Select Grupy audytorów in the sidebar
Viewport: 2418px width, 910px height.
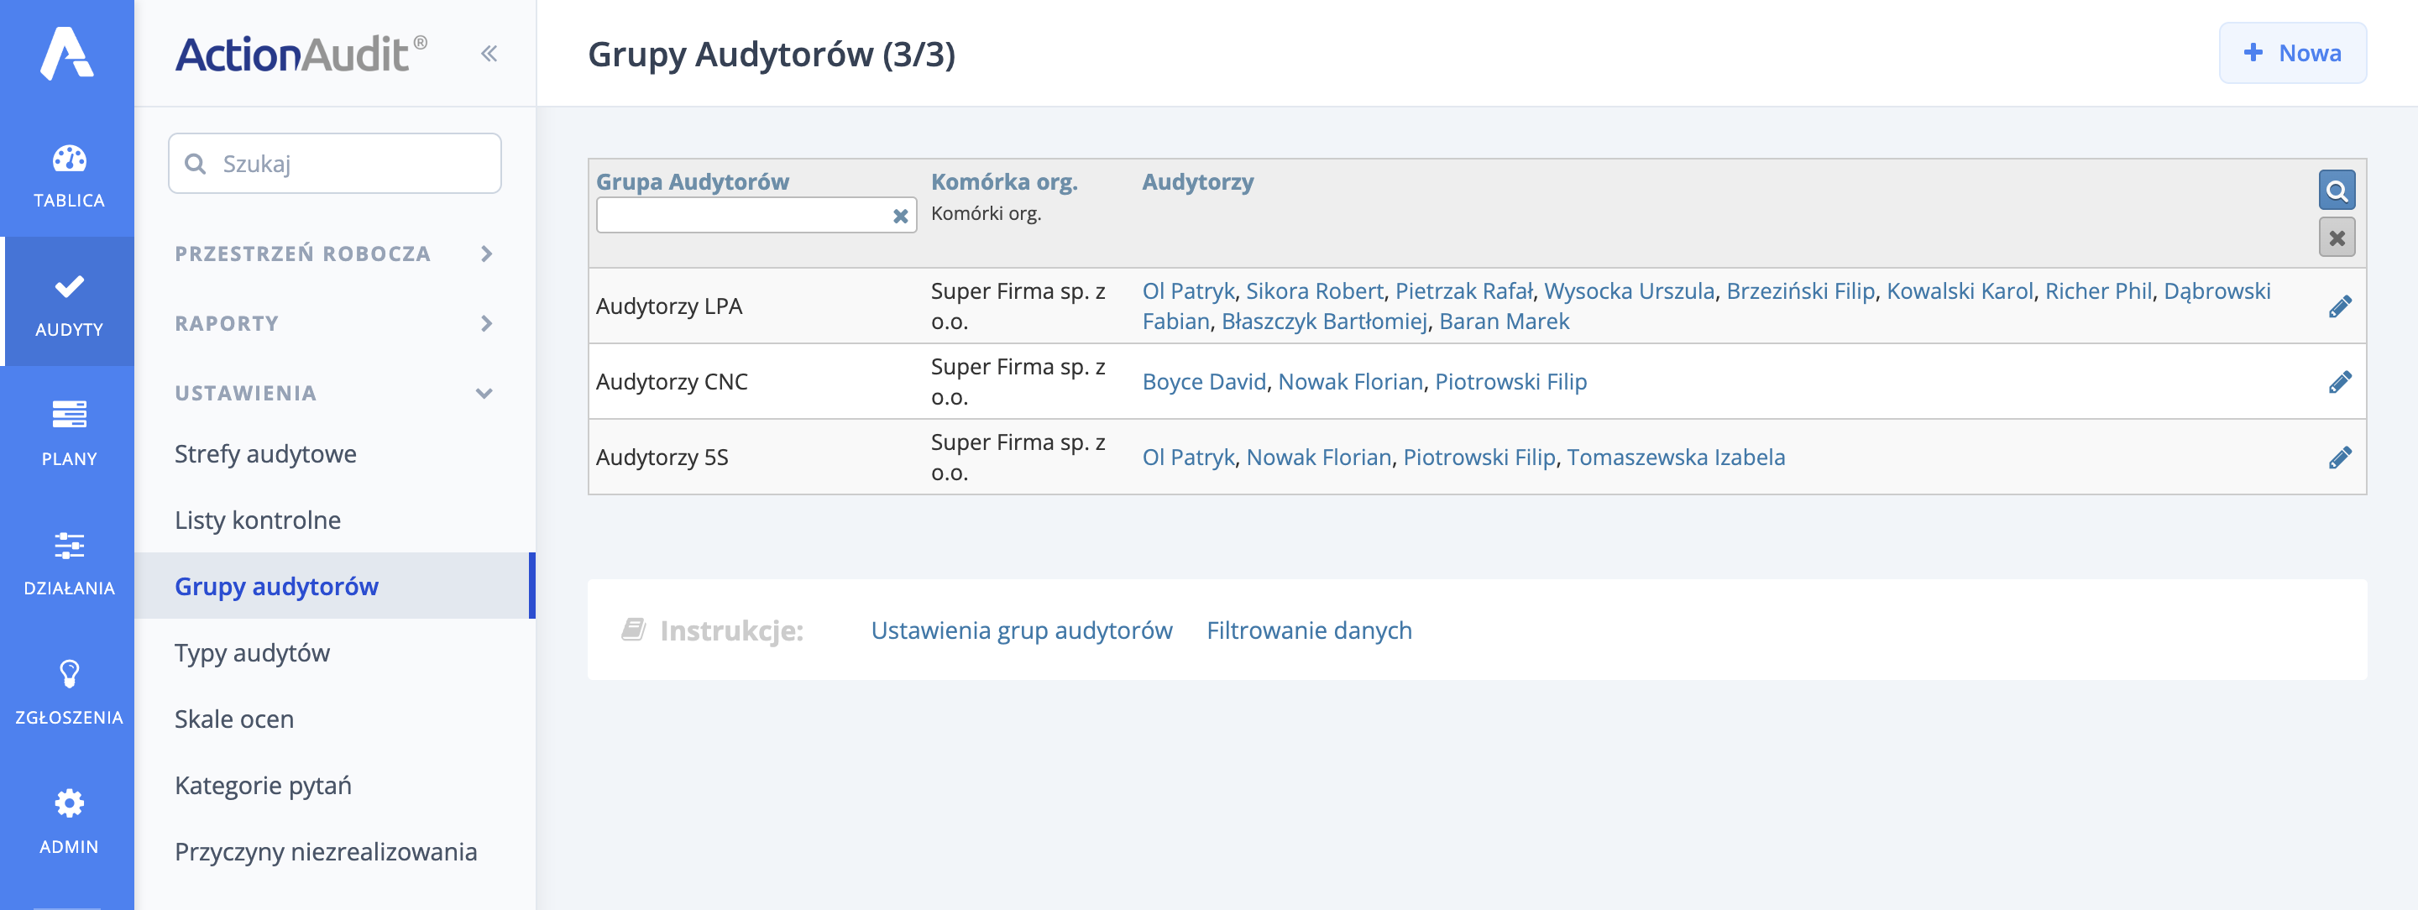(276, 585)
